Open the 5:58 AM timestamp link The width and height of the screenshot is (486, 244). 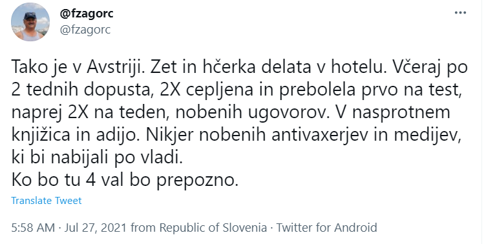(x=33, y=228)
